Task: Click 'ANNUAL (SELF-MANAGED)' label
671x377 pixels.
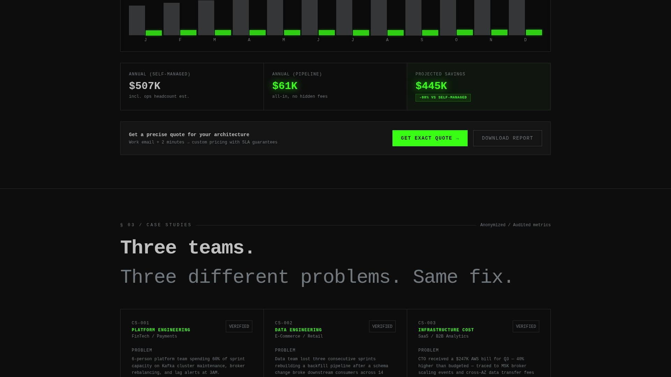Action: tap(160, 74)
